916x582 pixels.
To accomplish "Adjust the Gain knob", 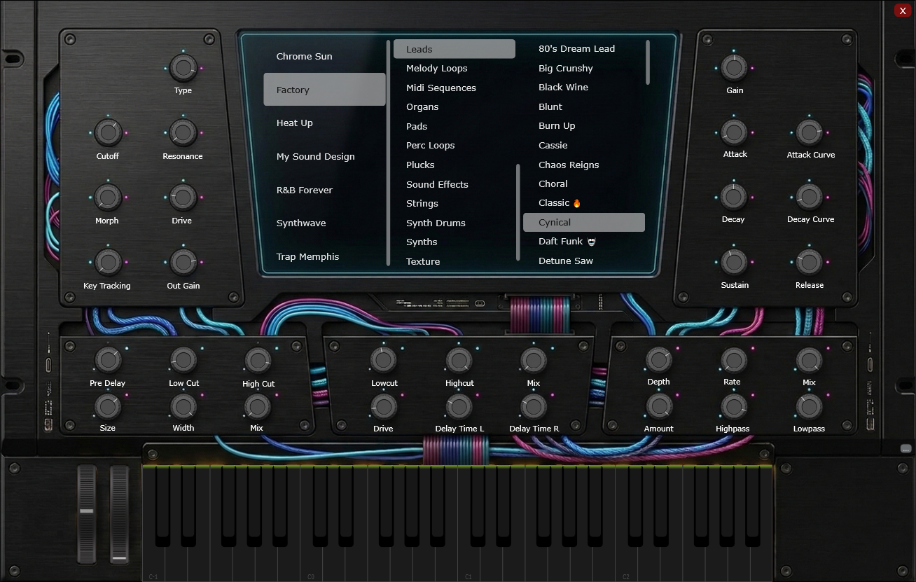I will pos(734,66).
